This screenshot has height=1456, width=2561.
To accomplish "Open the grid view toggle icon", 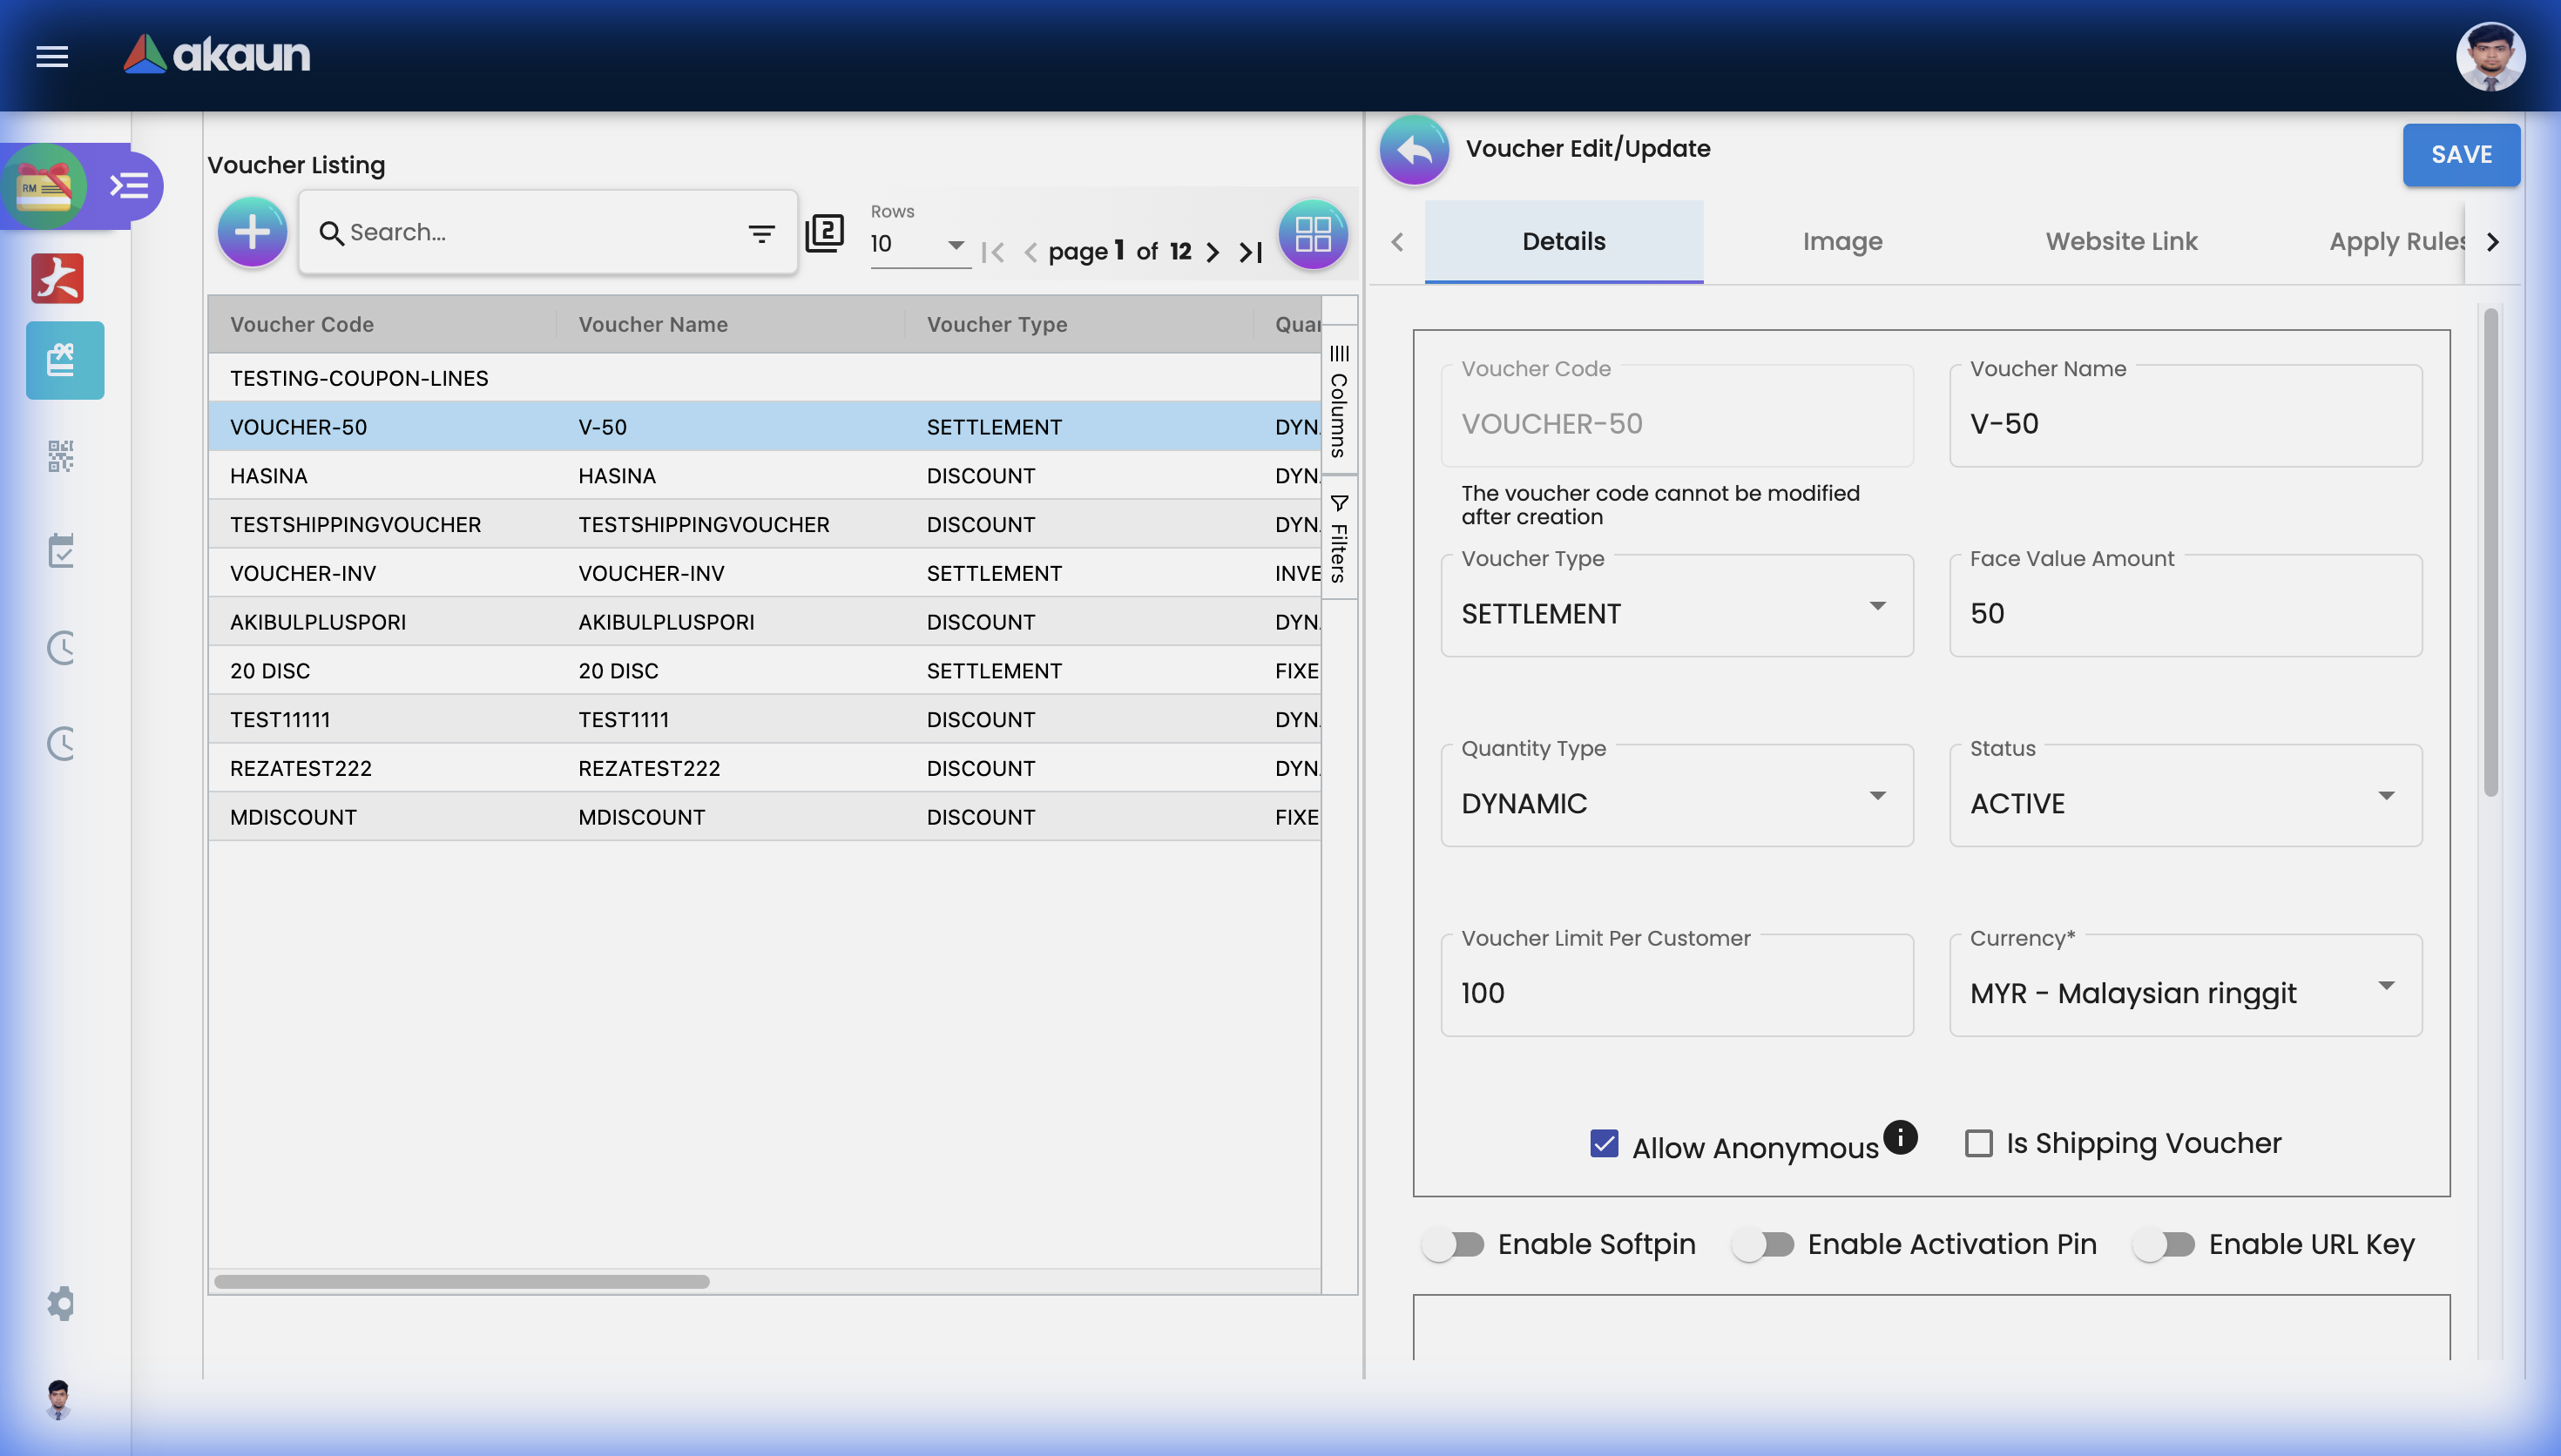I will pos(1312,234).
